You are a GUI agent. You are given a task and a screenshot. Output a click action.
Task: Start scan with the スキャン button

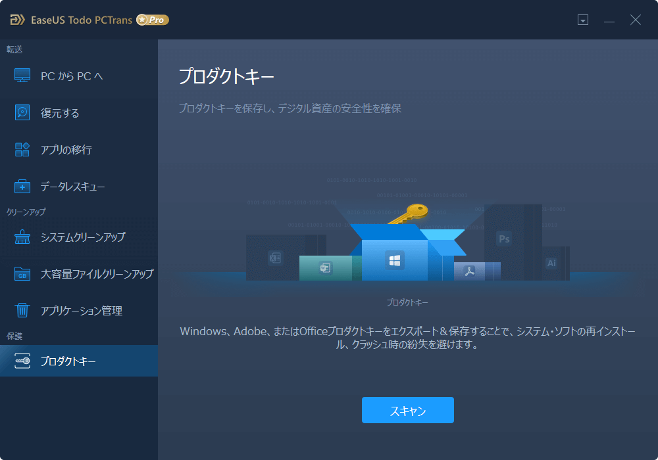[407, 410]
